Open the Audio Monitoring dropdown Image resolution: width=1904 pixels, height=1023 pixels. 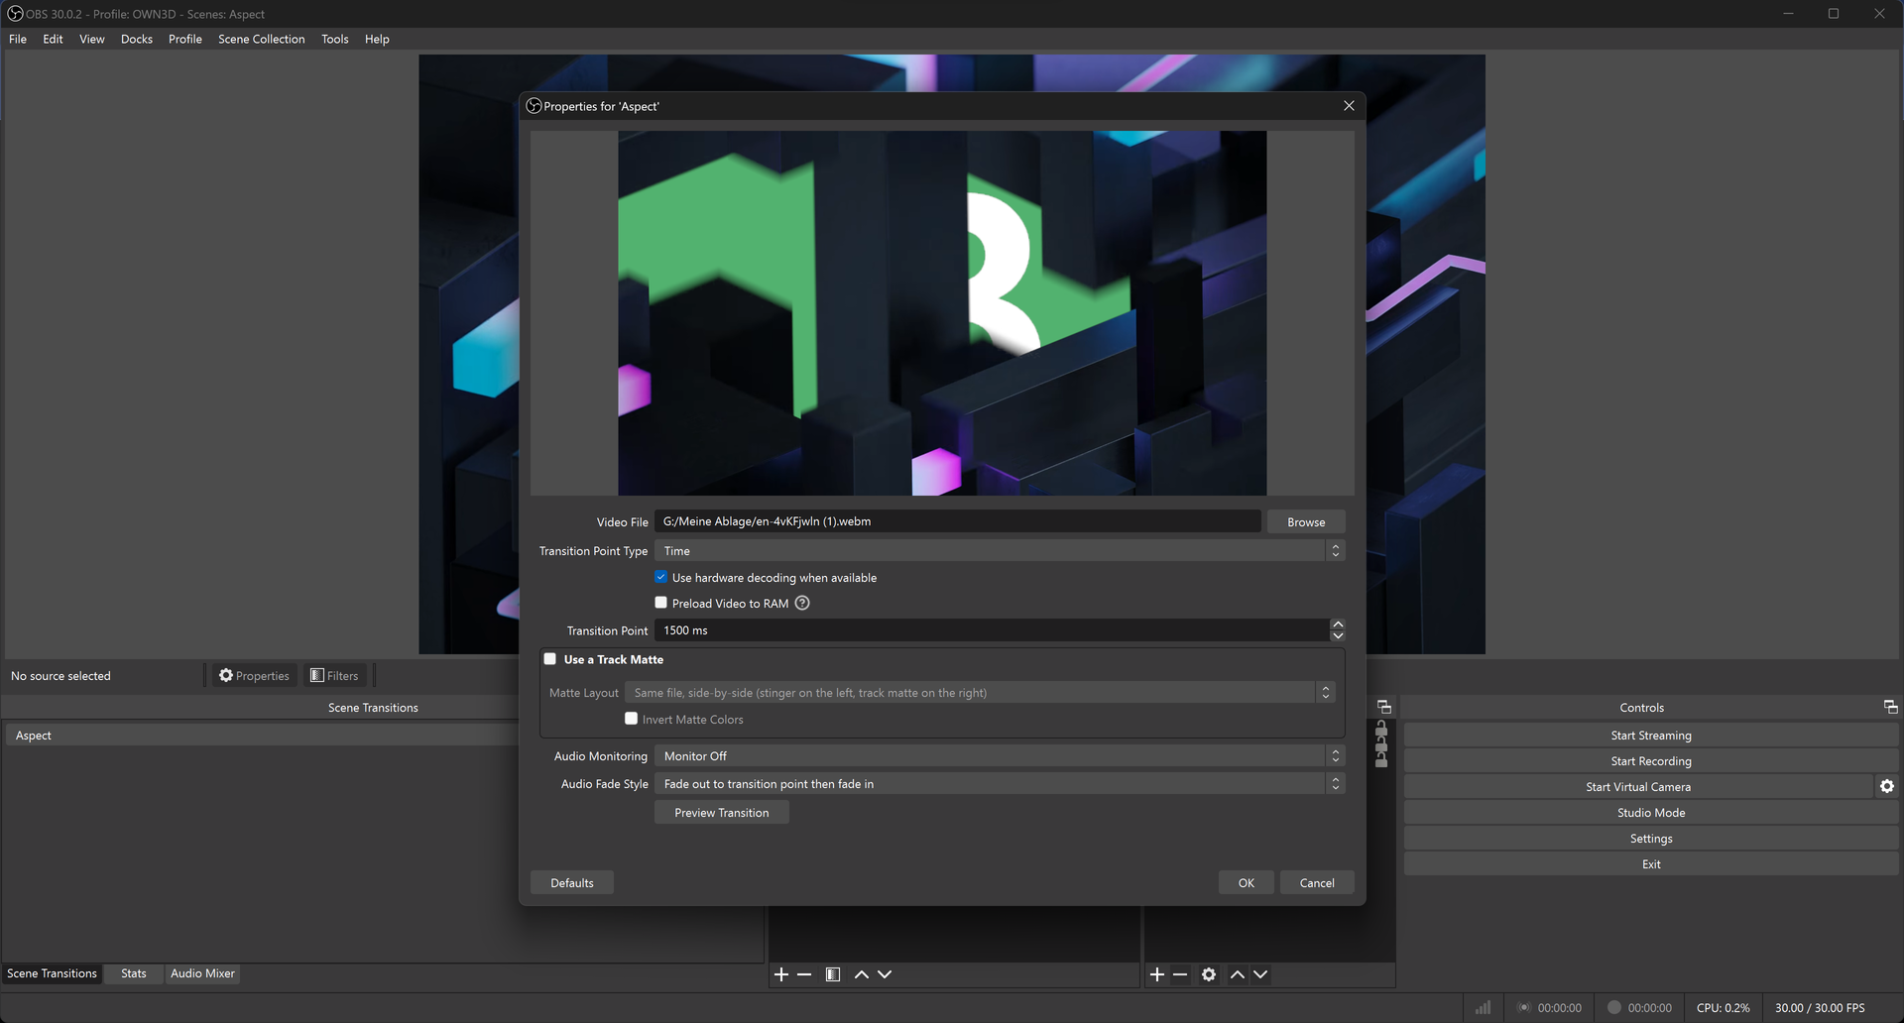pyautogui.click(x=1000, y=756)
